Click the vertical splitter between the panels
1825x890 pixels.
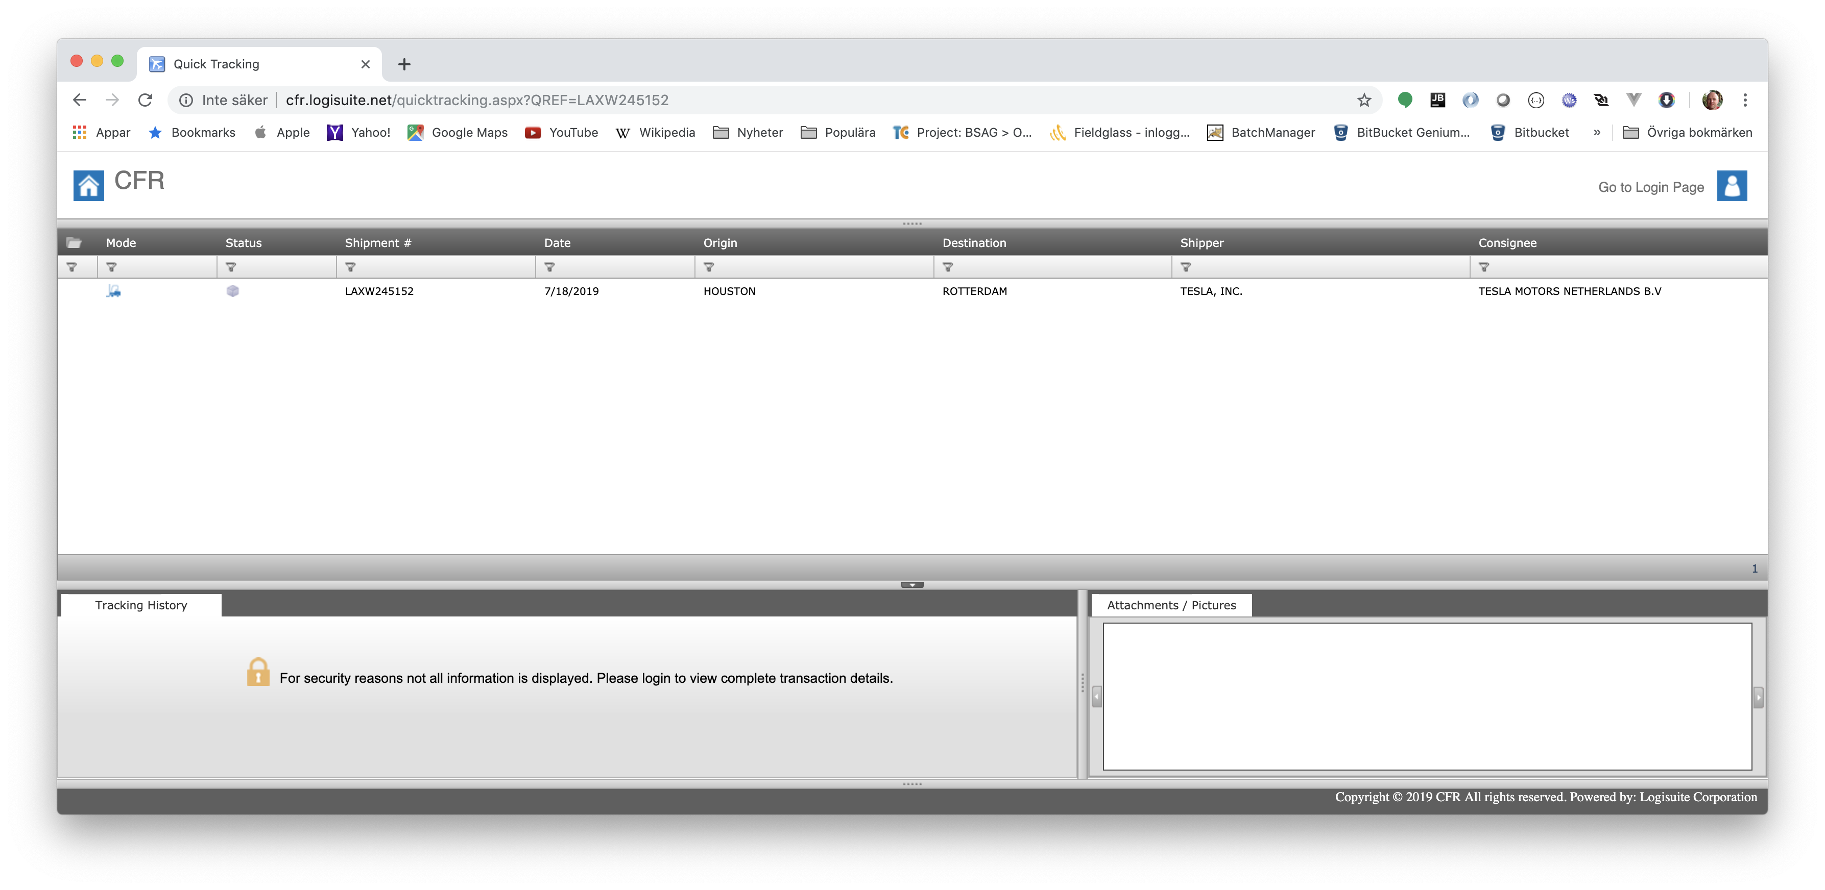[1082, 683]
